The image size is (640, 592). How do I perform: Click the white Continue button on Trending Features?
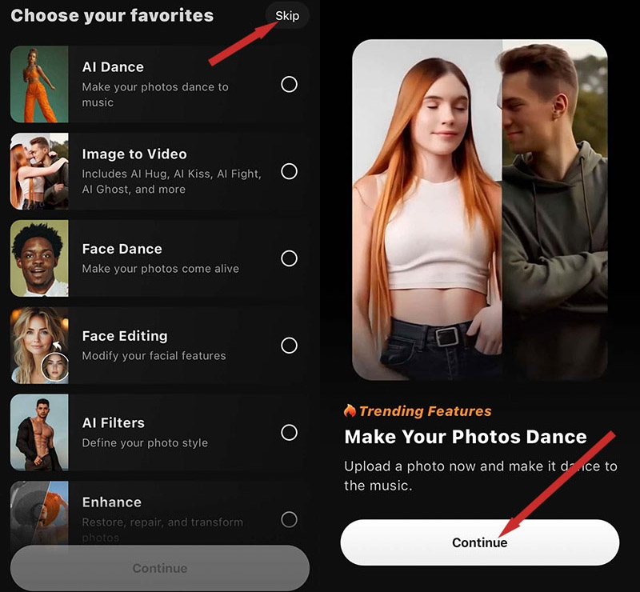[x=479, y=542]
